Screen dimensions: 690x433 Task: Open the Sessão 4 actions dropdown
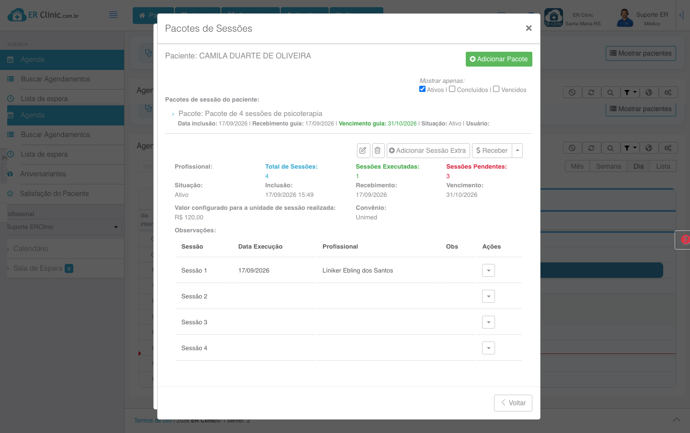point(488,348)
